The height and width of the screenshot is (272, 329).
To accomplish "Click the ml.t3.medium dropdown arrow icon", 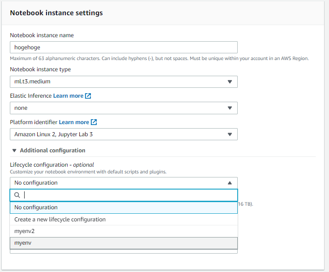I will [230, 82].
